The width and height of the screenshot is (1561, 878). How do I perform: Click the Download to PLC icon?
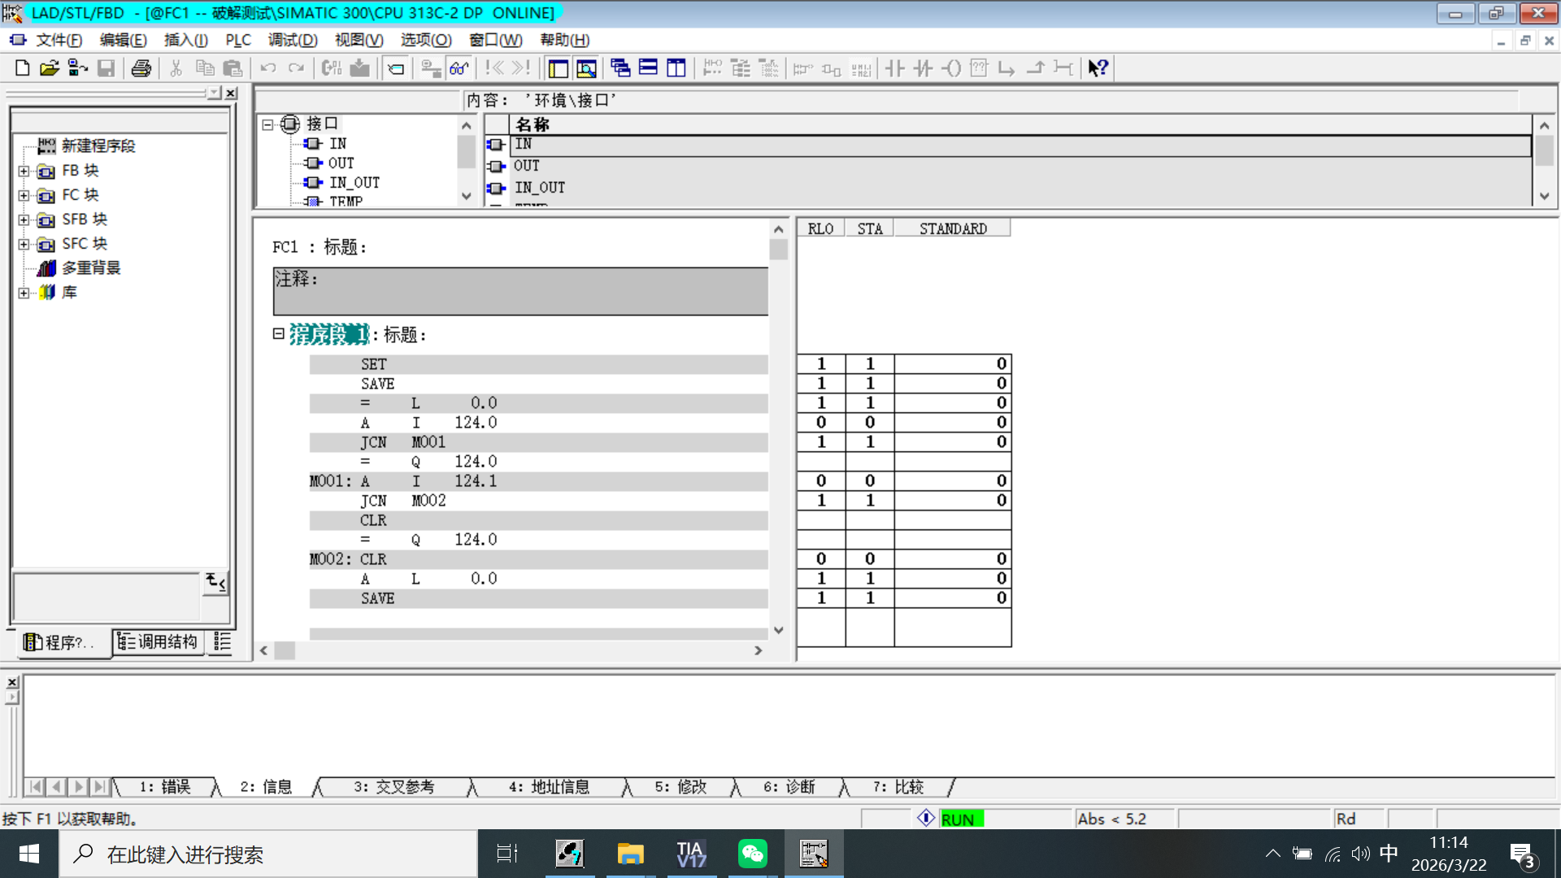(359, 68)
